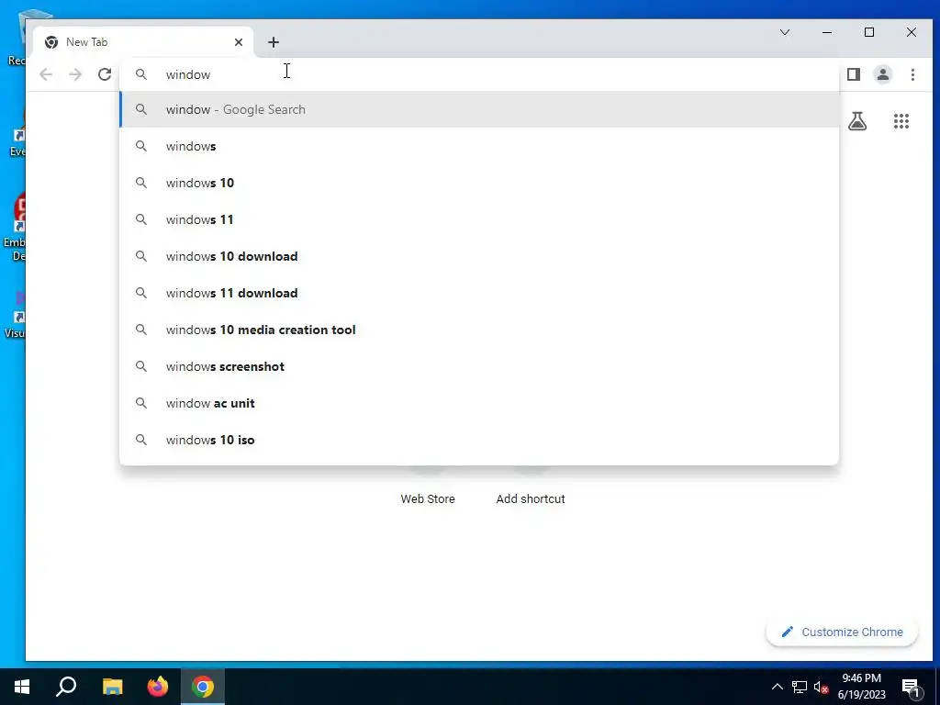940x705 pixels.
Task: Click the address bar containing "window"
Action: click(x=479, y=74)
